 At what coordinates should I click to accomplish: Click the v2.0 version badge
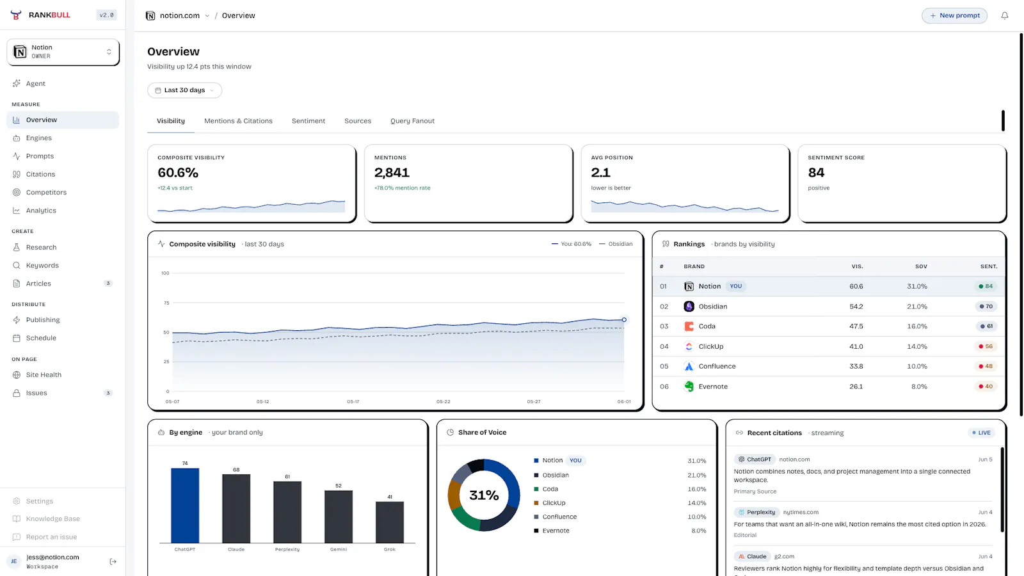106,15
